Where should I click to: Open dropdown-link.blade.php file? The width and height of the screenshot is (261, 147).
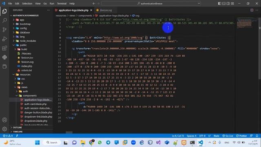38,117
